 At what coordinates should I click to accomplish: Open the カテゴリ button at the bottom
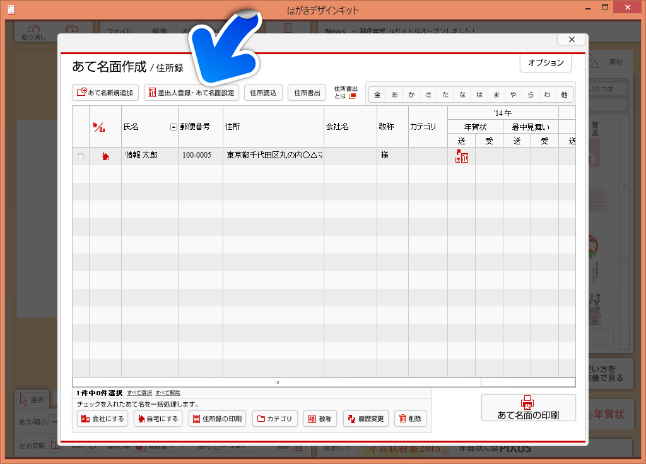(x=274, y=419)
